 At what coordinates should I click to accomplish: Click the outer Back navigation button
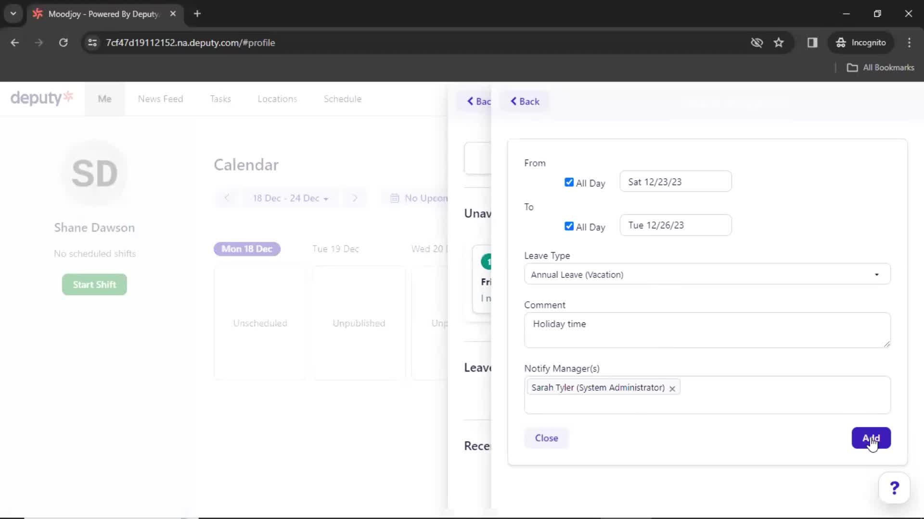(479, 101)
